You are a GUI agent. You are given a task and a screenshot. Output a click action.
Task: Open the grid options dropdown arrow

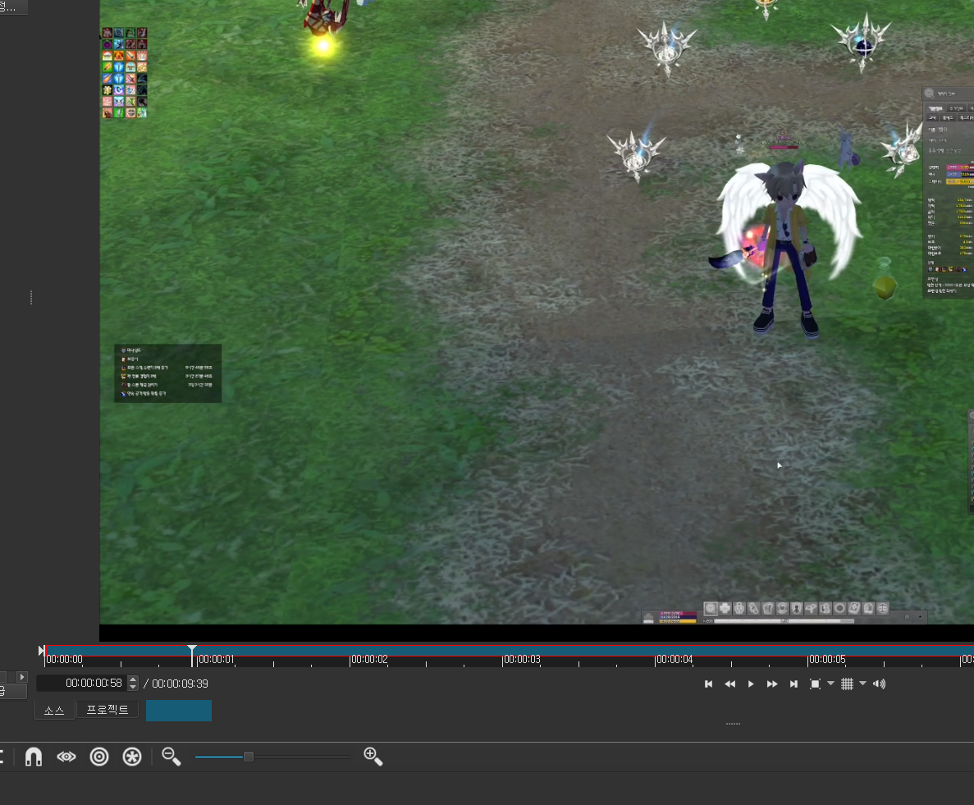[x=862, y=684]
